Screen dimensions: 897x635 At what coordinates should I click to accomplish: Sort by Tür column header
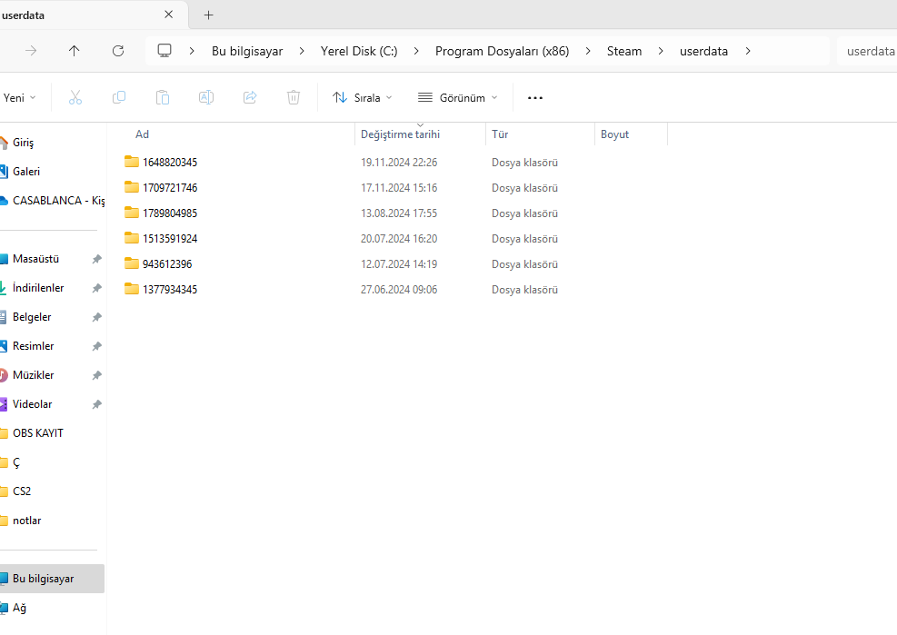pos(500,134)
